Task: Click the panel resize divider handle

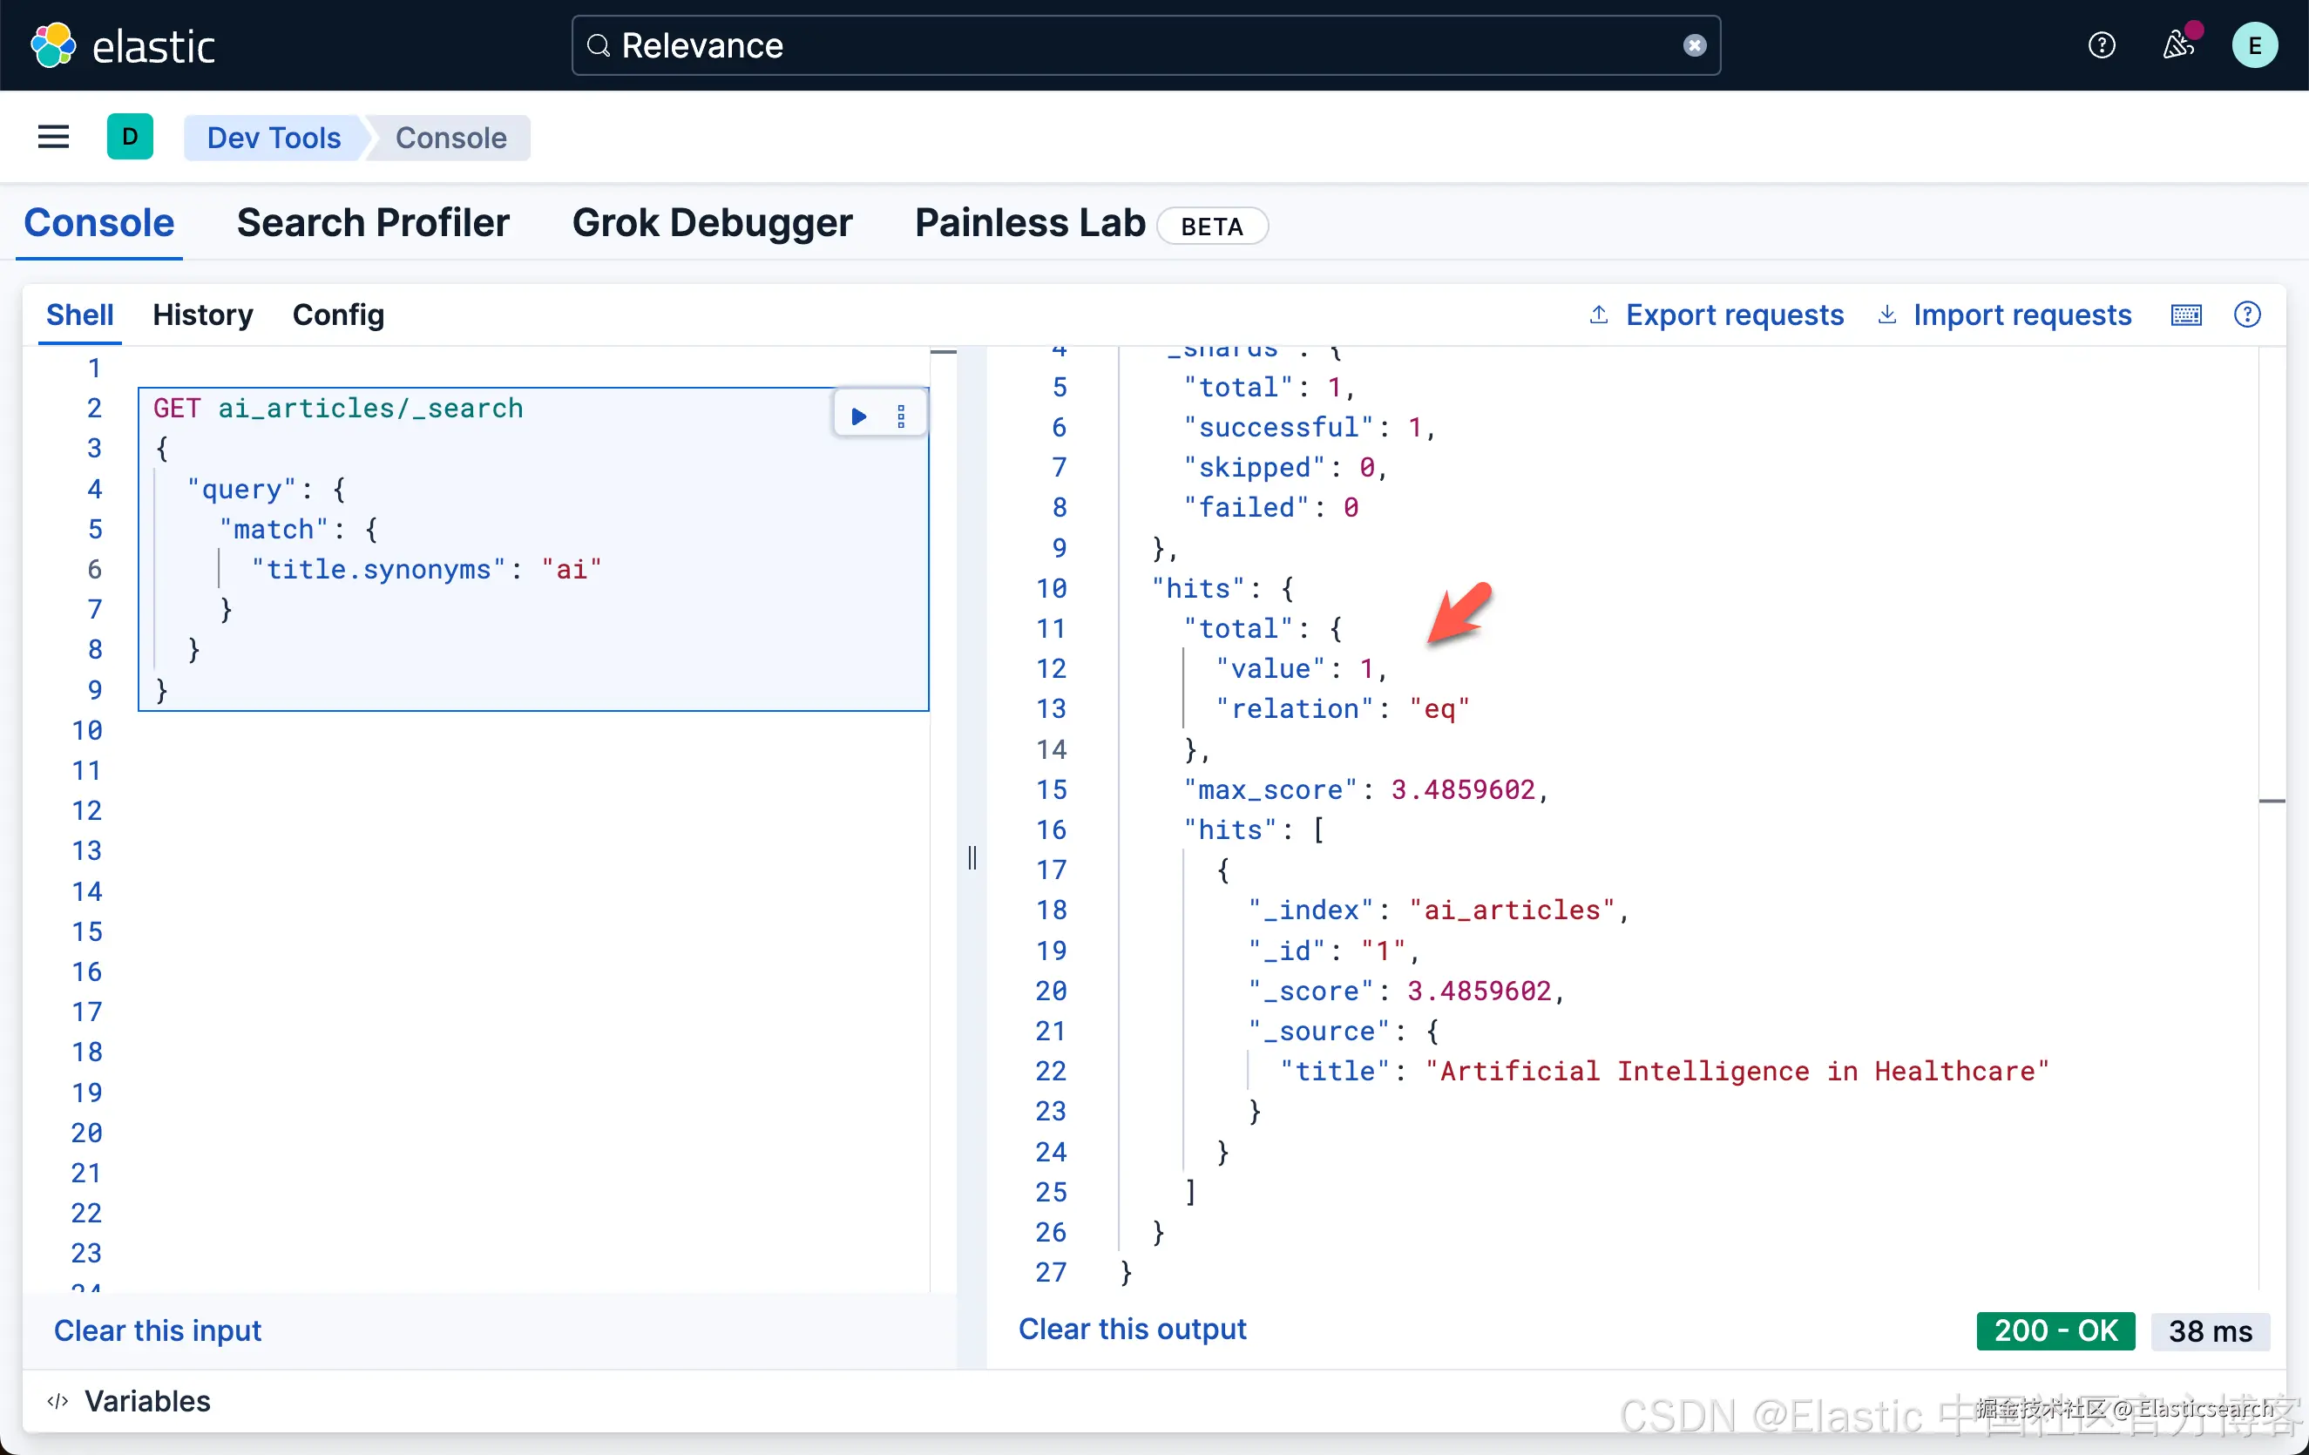Action: (972, 856)
